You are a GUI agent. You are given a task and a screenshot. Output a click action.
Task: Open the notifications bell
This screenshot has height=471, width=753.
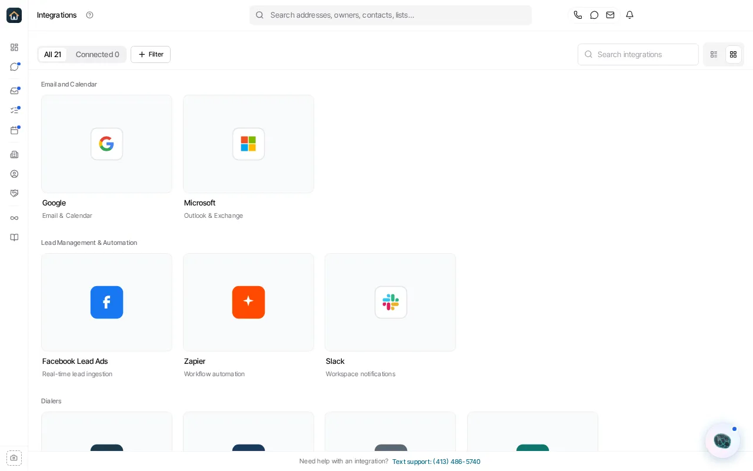tap(629, 15)
